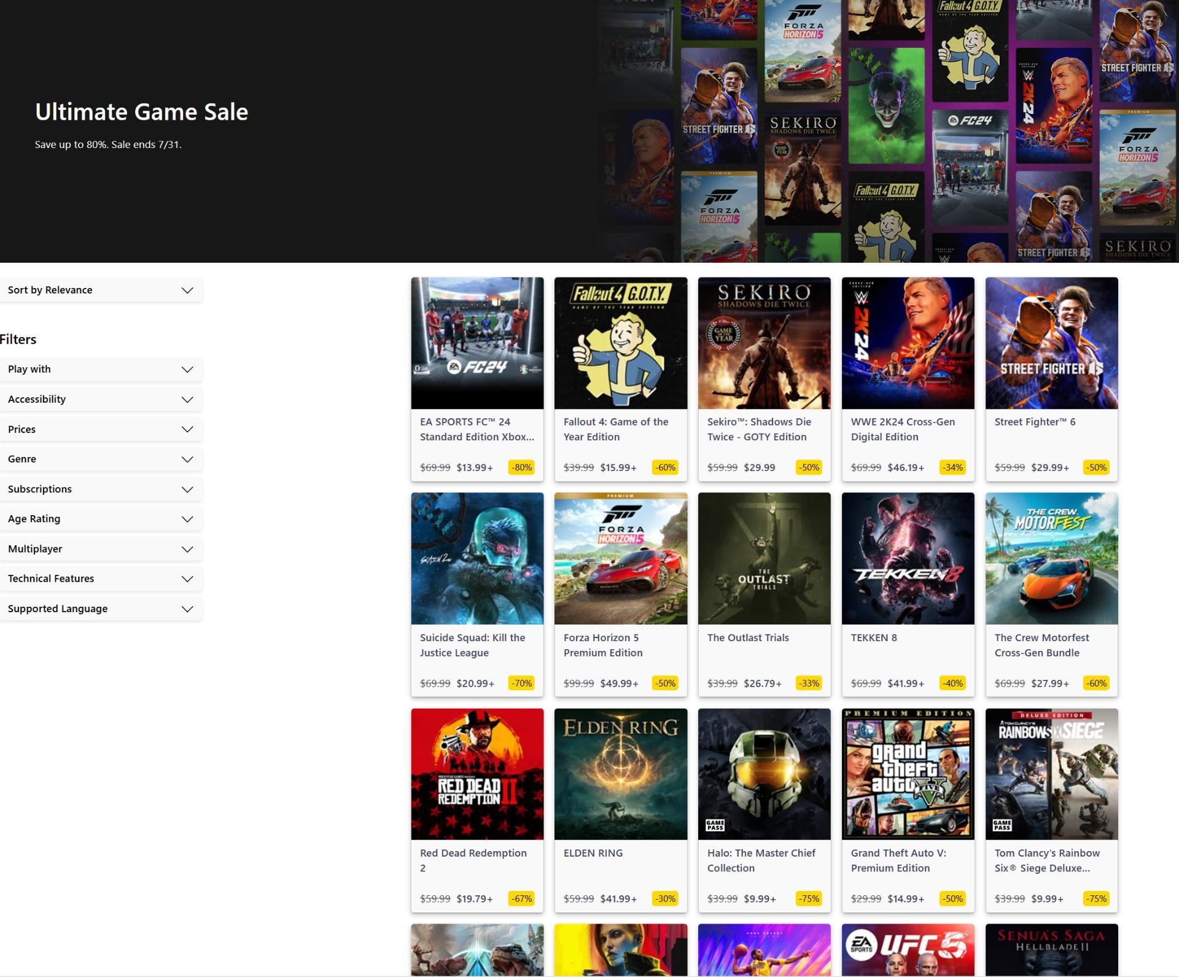Expand the Accessibility filter section

[x=101, y=399]
